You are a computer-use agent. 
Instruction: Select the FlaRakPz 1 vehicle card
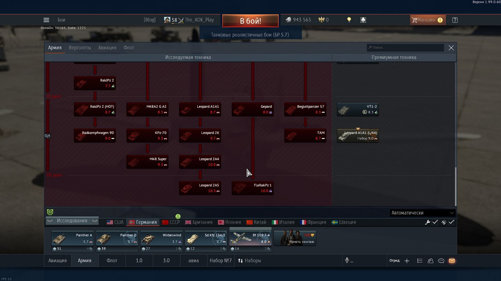(252, 188)
